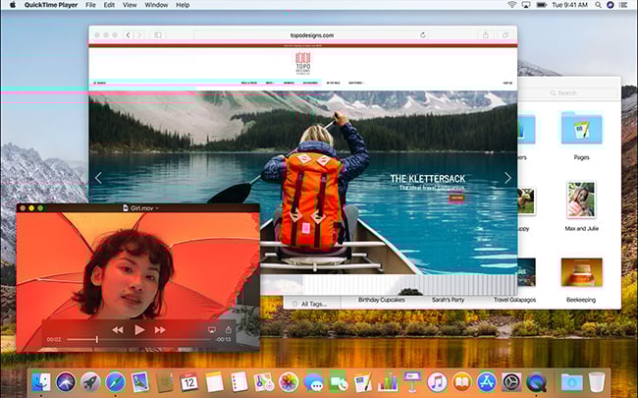638x398 pixels.
Task: Click Spotlight magnifier in menu bar
Action: 598,5
